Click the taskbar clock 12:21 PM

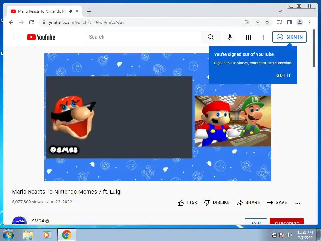pyautogui.click(x=305, y=233)
